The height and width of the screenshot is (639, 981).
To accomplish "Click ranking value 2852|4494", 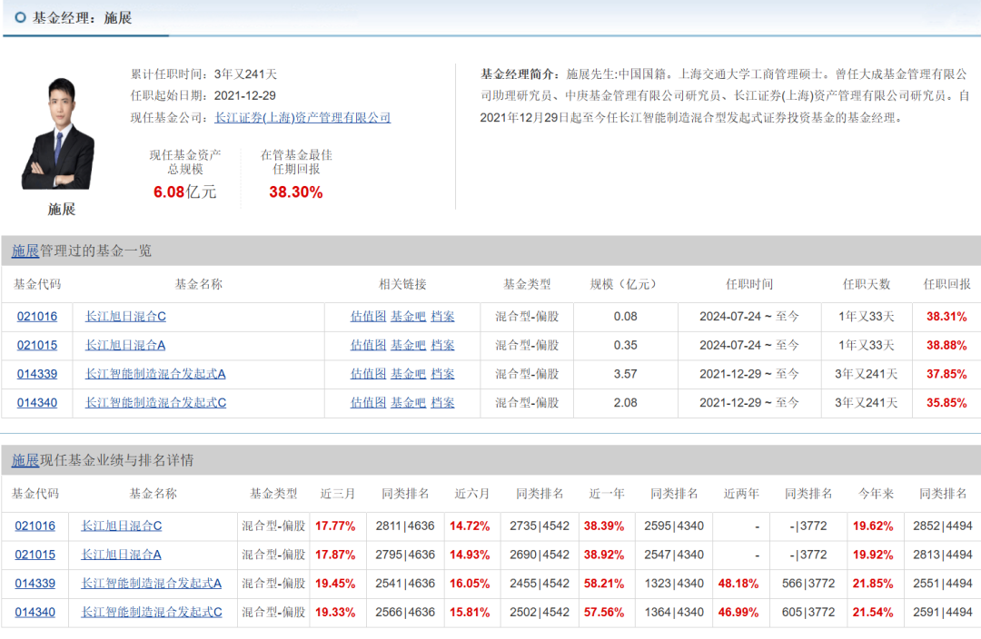I will [x=942, y=526].
